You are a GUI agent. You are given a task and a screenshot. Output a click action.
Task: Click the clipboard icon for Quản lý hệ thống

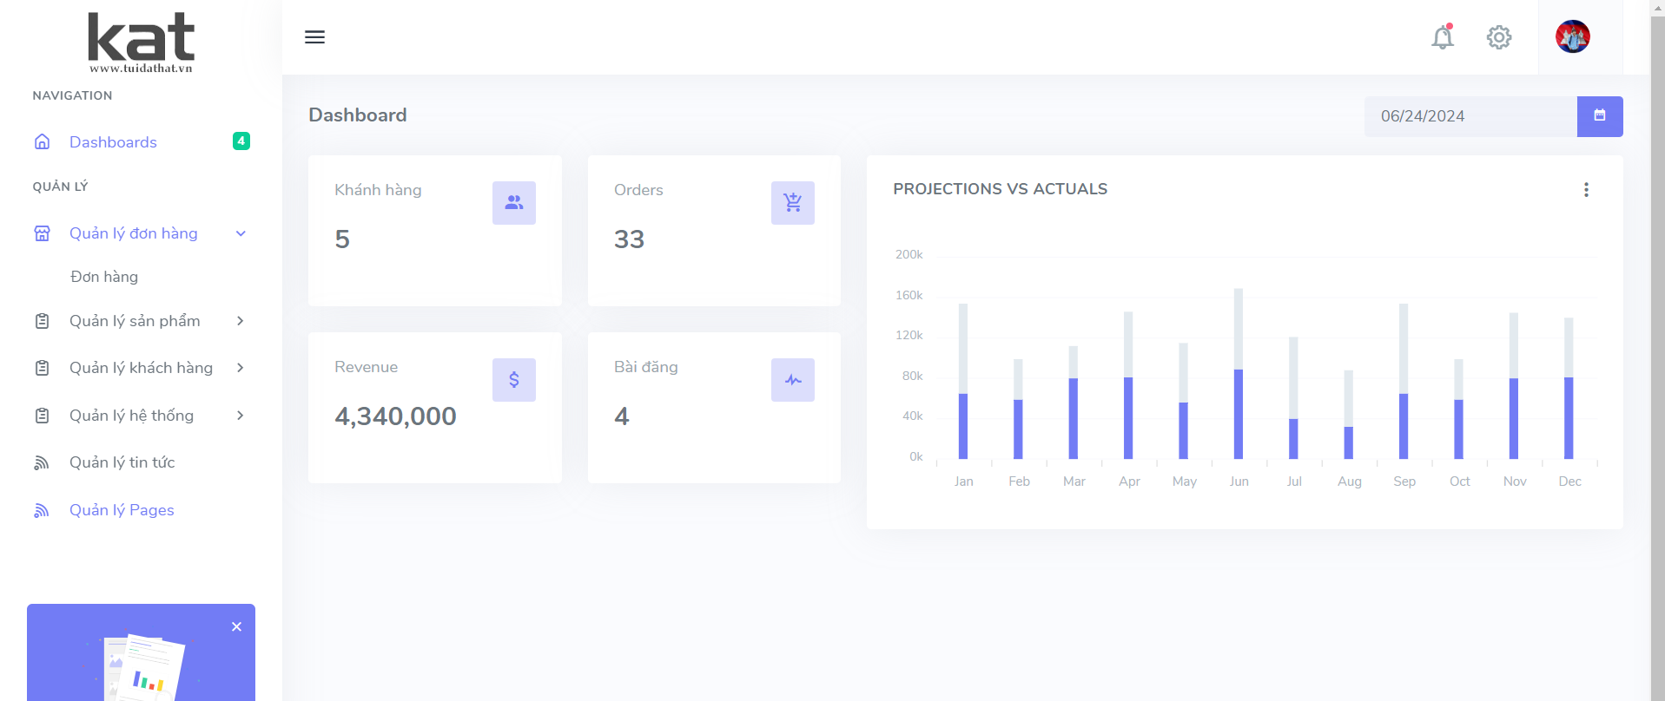(42, 416)
